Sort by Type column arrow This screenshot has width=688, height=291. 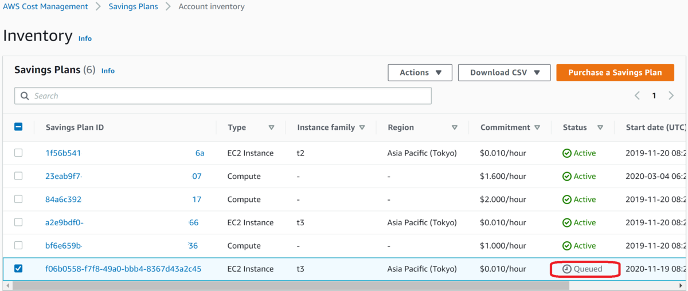pyautogui.click(x=271, y=127)
